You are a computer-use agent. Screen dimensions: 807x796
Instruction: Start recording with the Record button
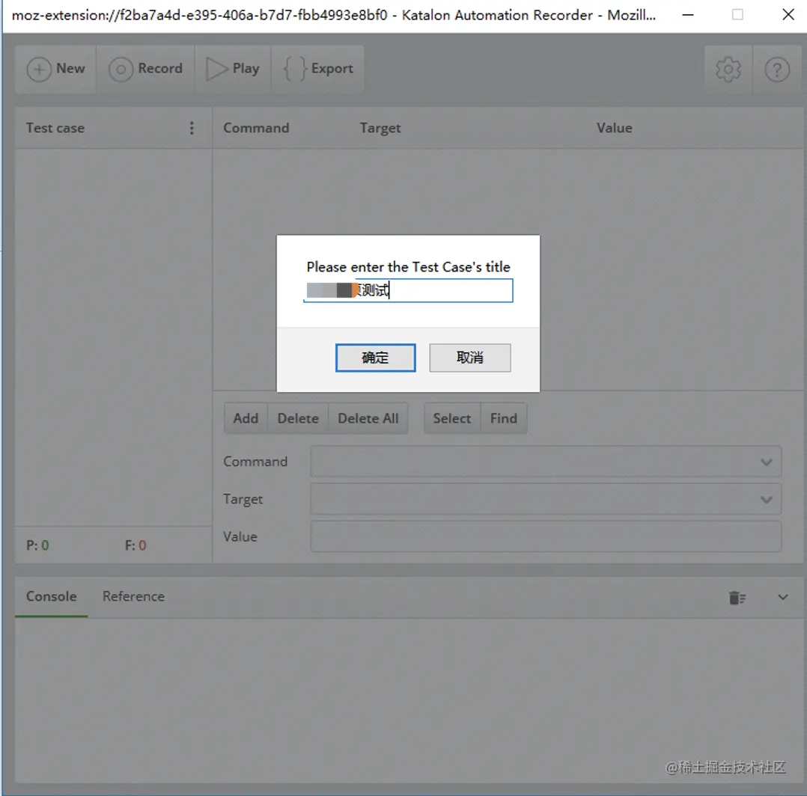[x=146, y=69]
